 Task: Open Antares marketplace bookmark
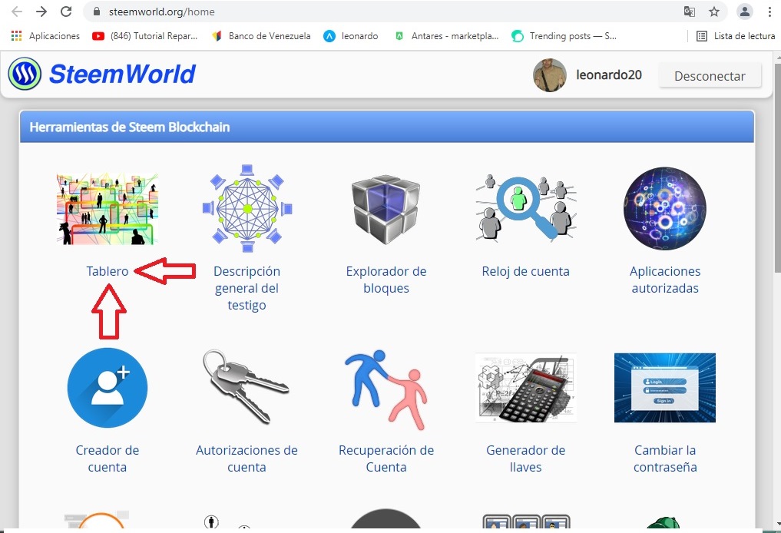pos(447,36)
